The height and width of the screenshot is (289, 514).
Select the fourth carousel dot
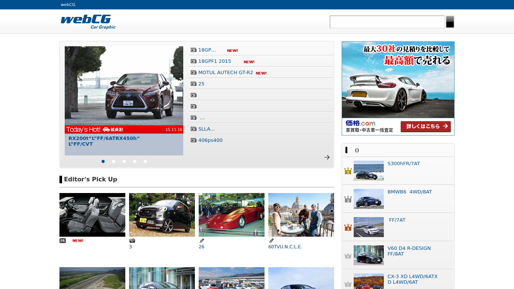[x=135, y=161]
